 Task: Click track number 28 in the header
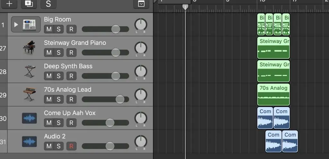[x=3, y=72]
